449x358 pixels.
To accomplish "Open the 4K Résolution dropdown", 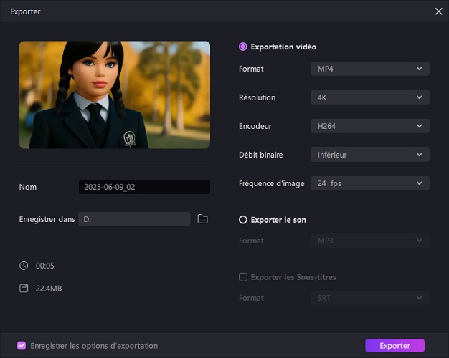I will pyautogui.click(x=369, y=97).
